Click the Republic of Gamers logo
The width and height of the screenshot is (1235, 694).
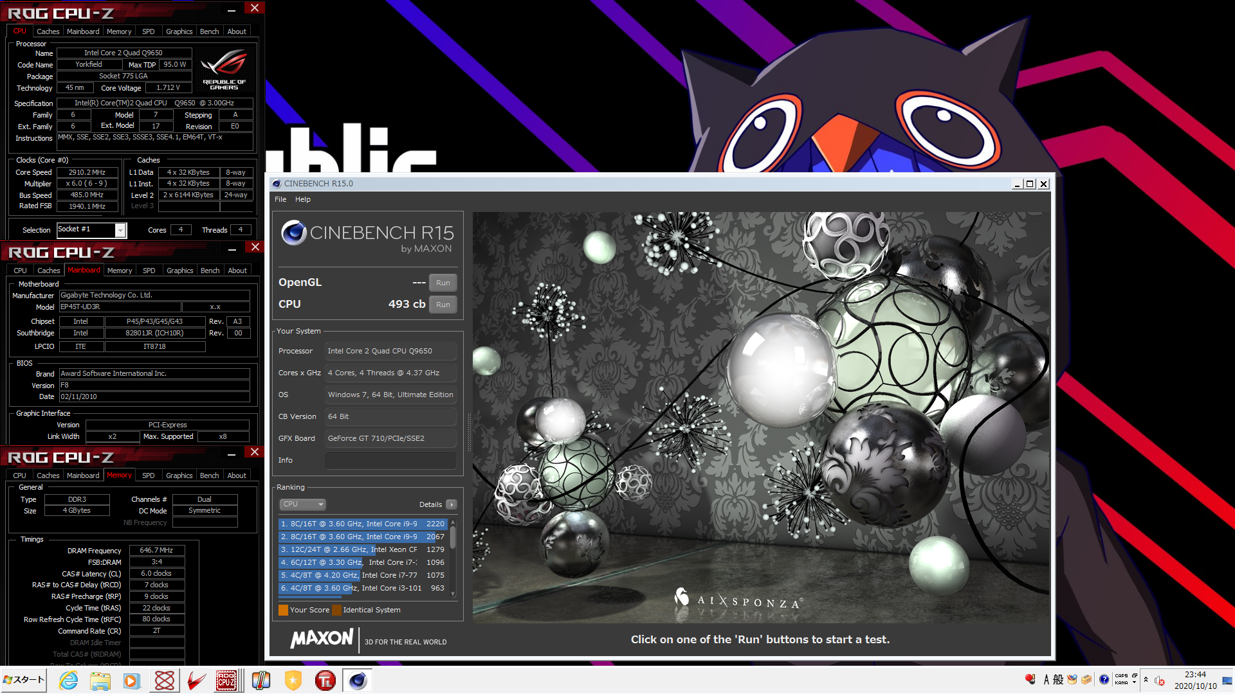pyautogui.click(x=224, y=70)
